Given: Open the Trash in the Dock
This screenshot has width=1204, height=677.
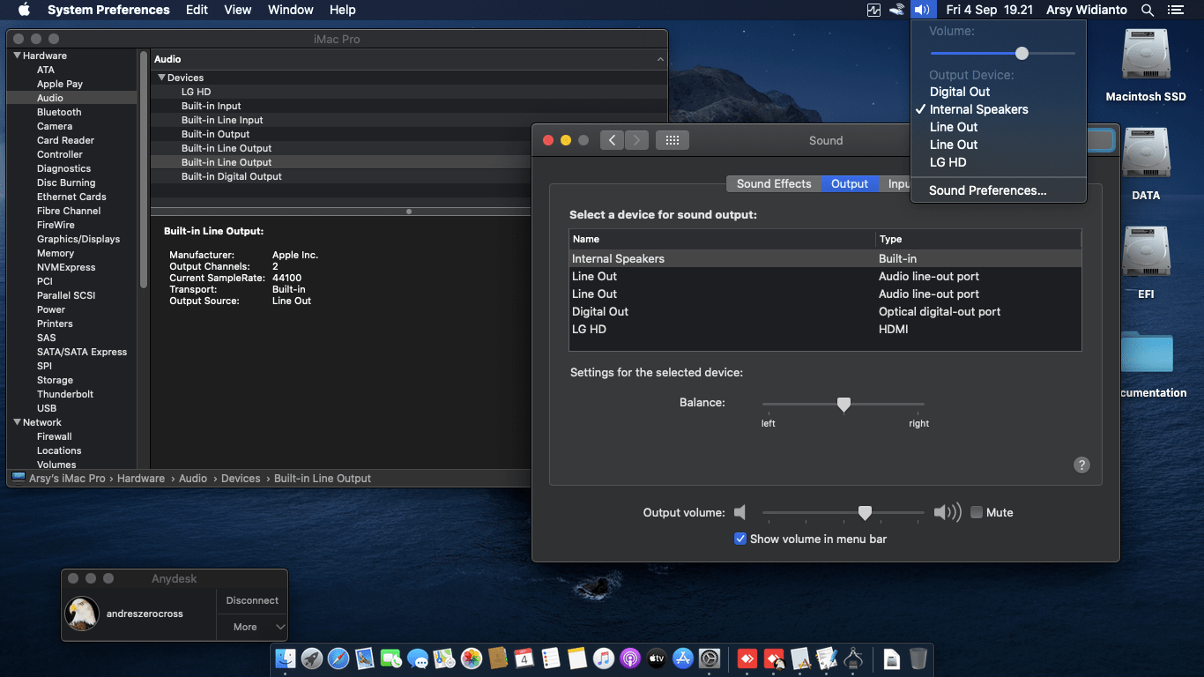Looking at the screenshot, I should (918, 658).
